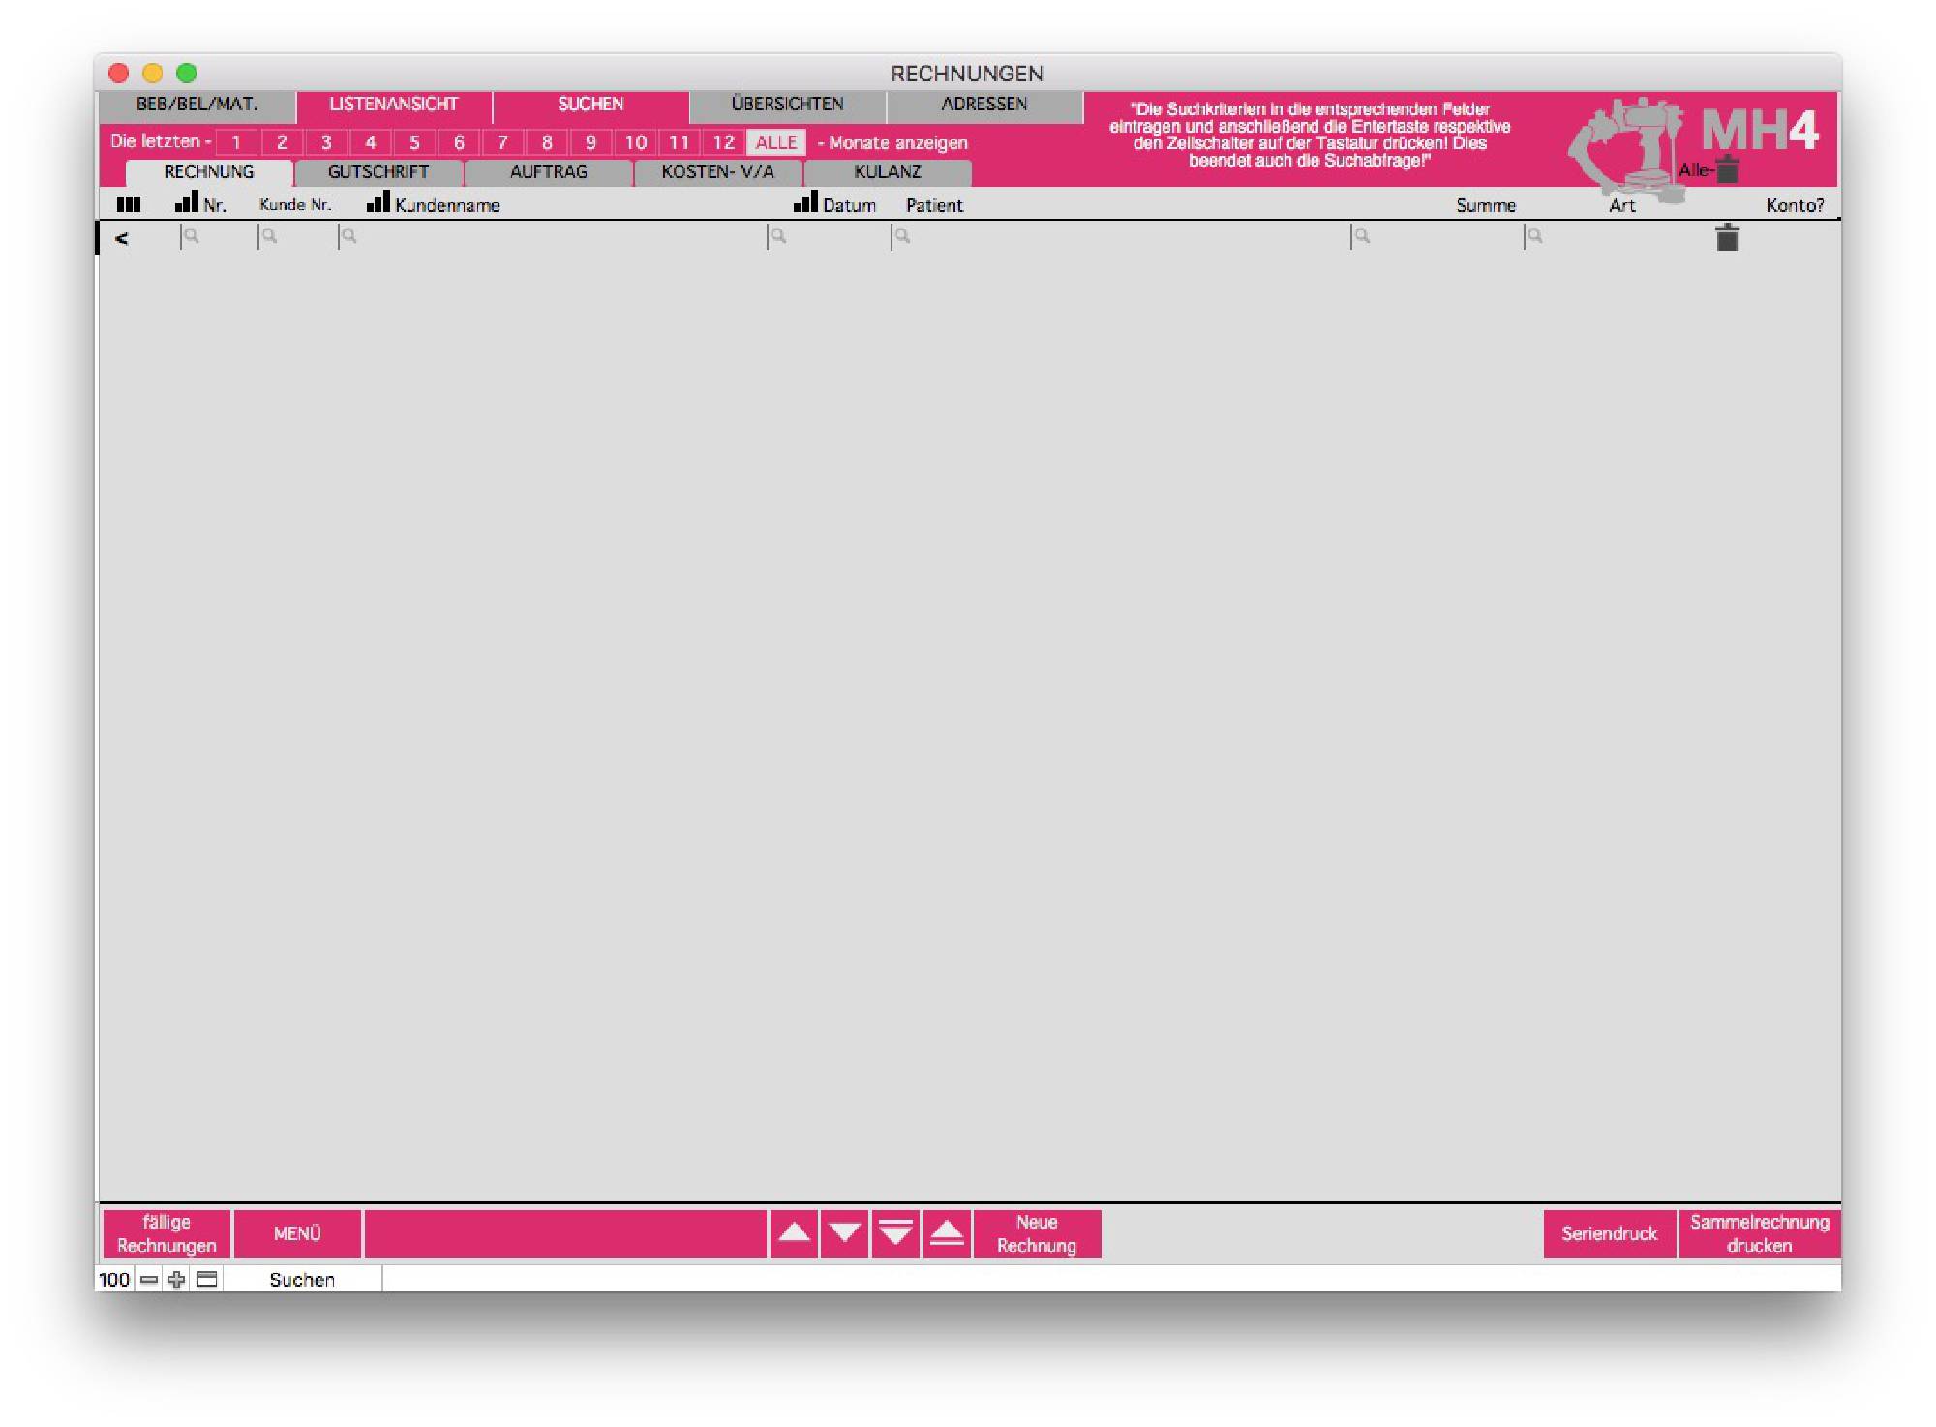This screenshot has height=1427, width=1936.
Task: Go to previous record with up arrow
Action: pos(794,1232)
